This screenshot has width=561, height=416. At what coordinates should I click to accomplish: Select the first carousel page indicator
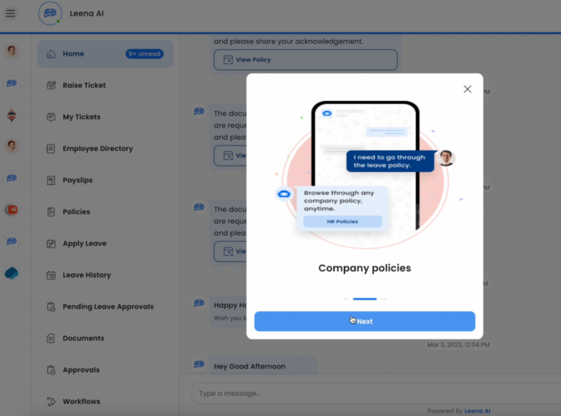point(346,299)
